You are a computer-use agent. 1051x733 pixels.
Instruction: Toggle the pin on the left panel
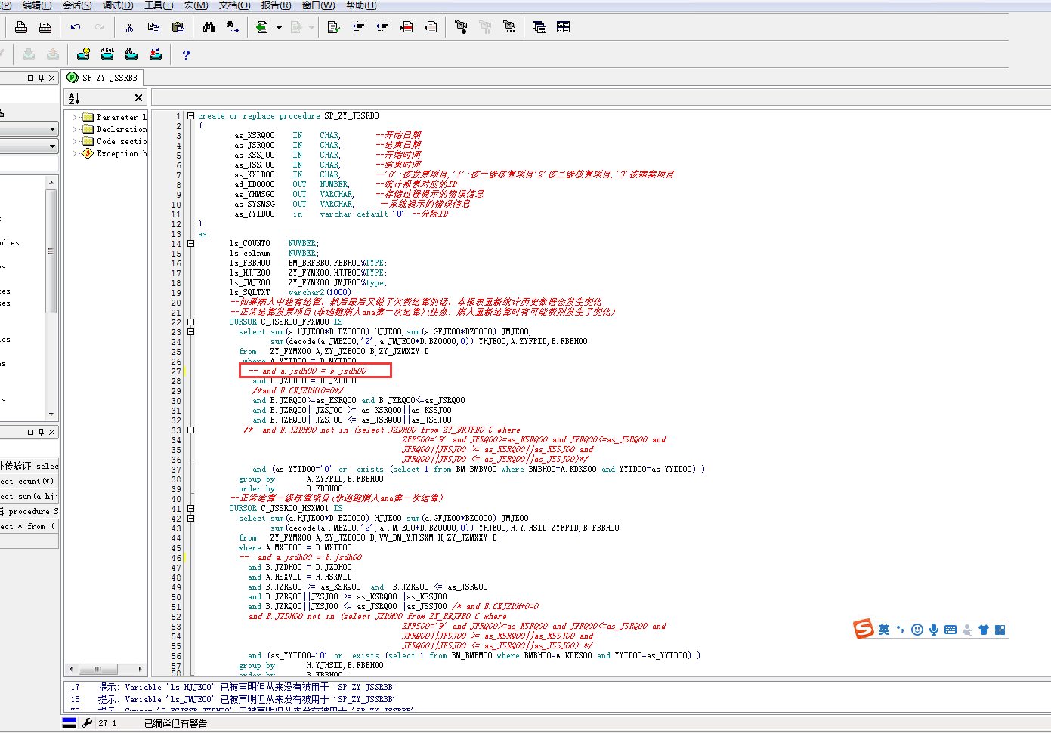(41, 78)
